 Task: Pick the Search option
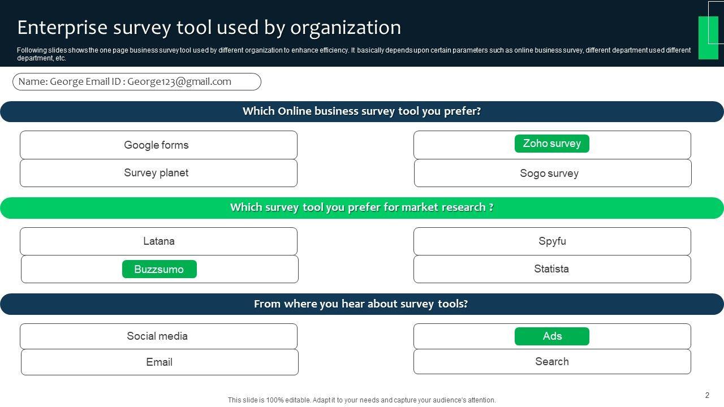(552, 362)
